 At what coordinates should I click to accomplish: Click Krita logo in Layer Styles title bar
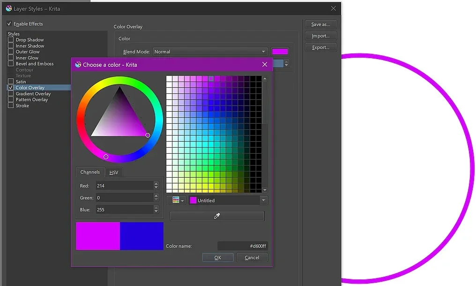9,8
